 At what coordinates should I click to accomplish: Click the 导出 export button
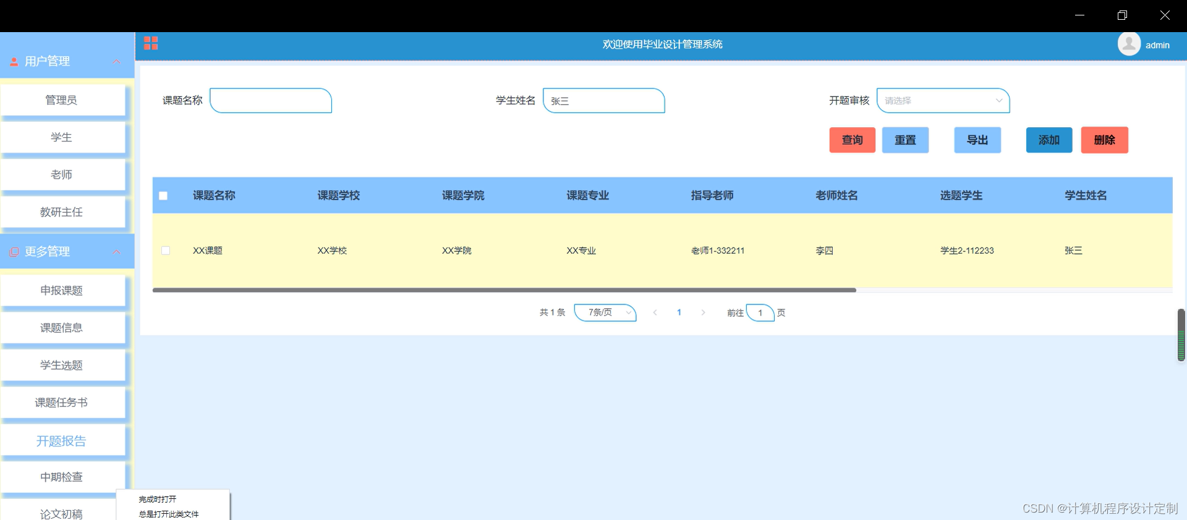click(x=977, y=140)
